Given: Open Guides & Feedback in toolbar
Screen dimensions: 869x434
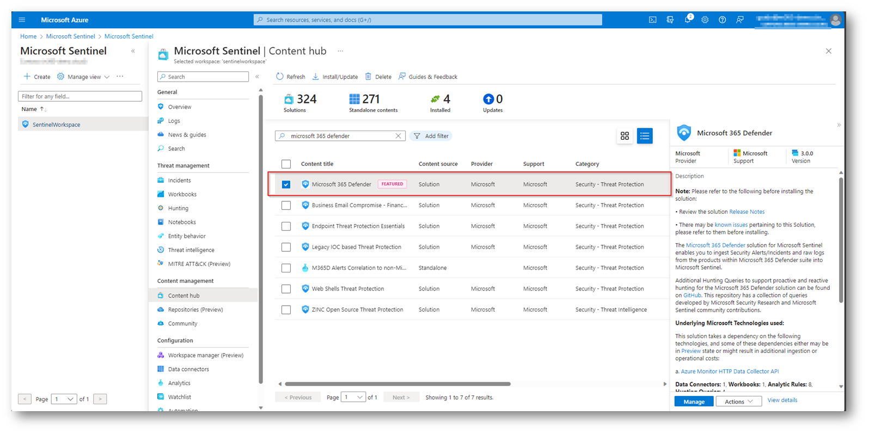Looking at the screenshot, I should 428,77.
